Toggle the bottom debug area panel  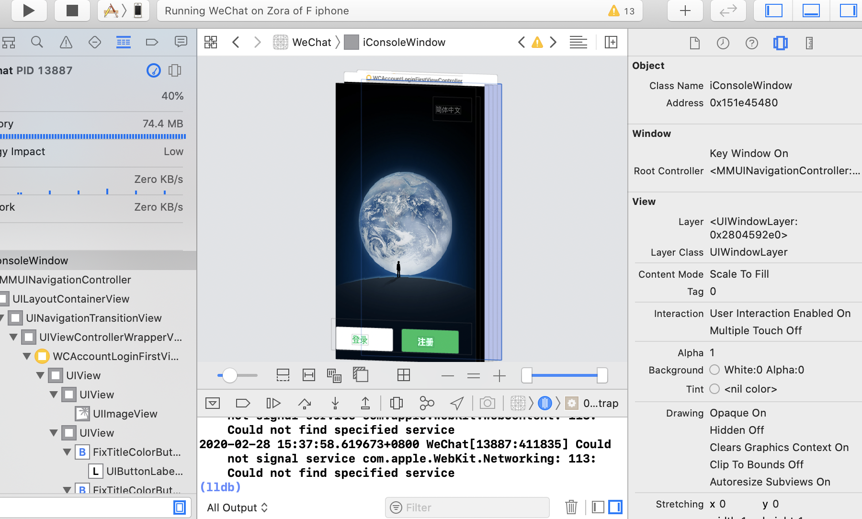[811, 11]
